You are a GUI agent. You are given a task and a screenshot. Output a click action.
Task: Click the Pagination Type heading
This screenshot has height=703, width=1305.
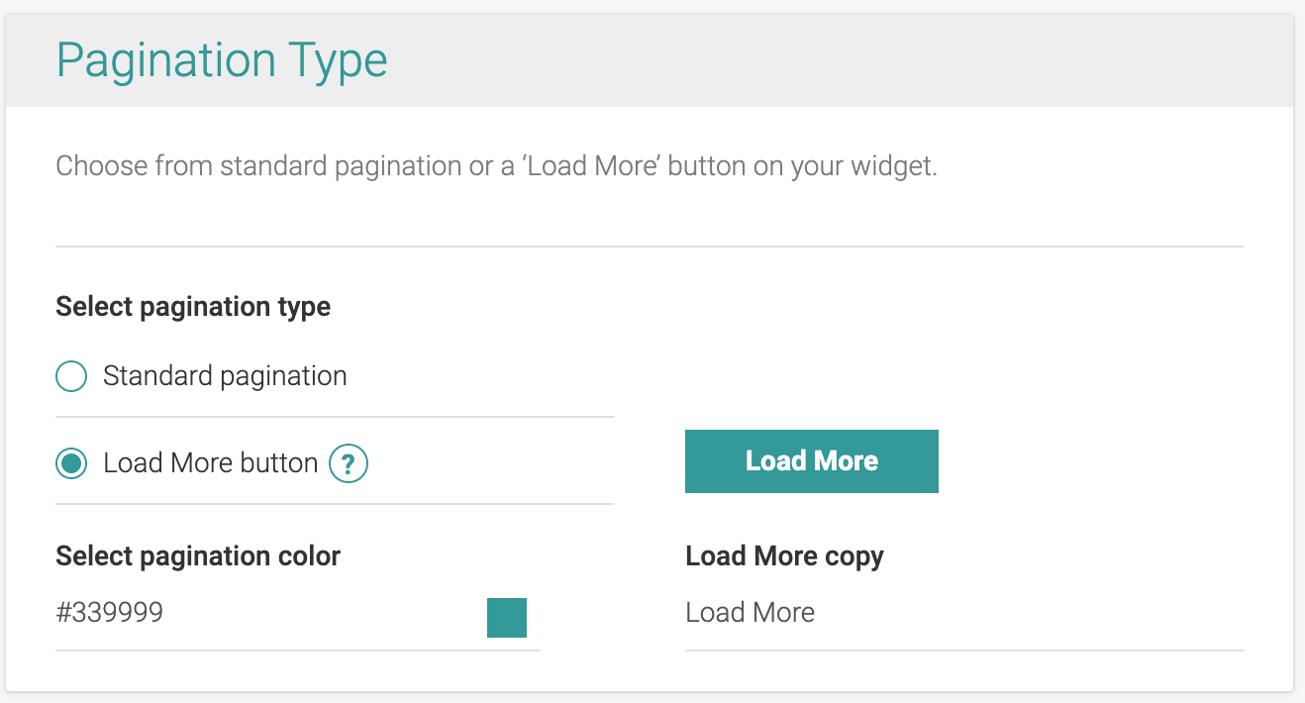[x=222, y=59]
